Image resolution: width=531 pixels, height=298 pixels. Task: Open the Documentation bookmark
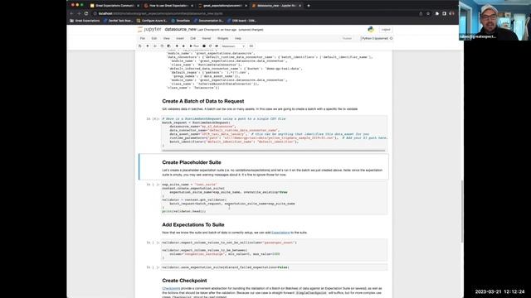tap(208, 21)
